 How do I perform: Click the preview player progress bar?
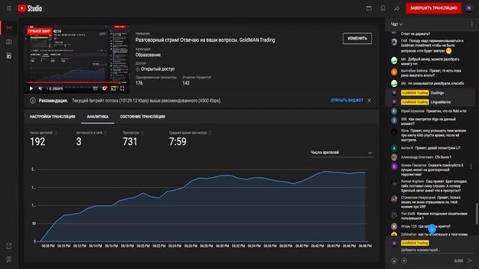(77, 83)
